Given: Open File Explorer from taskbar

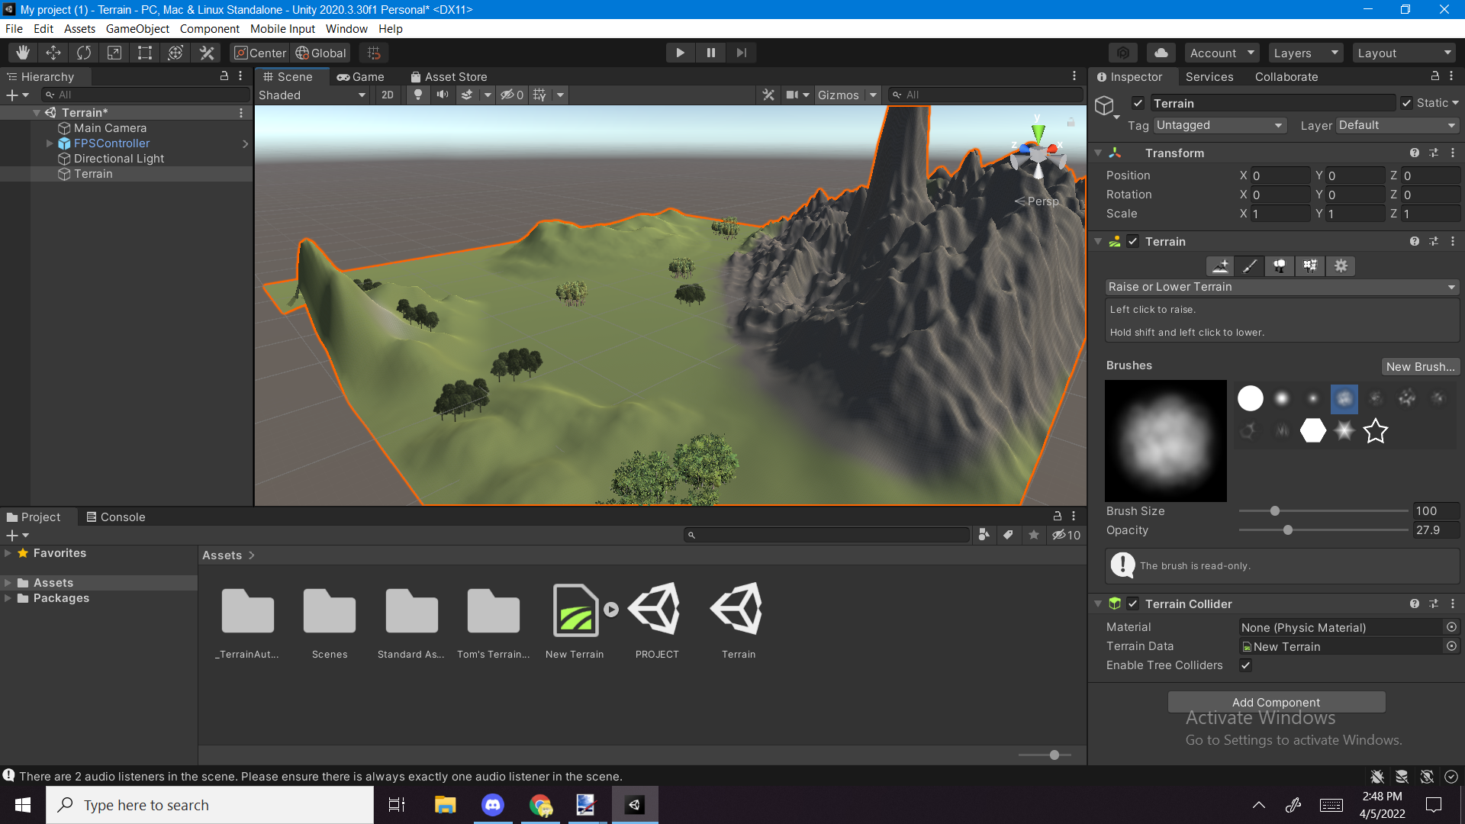Looking at the screenshot, I should click(445, 805).
